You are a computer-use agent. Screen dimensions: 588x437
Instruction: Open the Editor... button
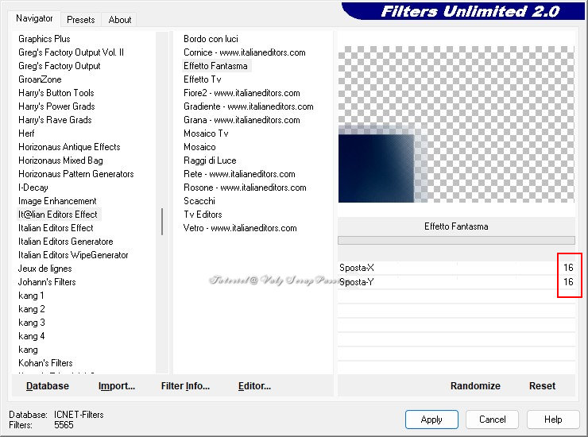pyautogui.click(x=254, y=386)
